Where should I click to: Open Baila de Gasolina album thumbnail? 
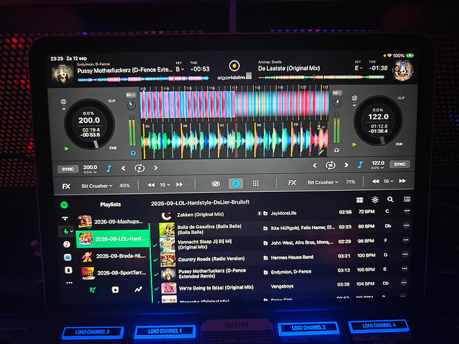[167, 229]
